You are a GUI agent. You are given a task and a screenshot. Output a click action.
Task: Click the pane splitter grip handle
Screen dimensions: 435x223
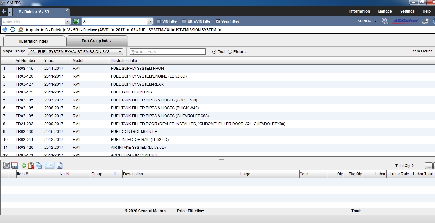pos(221,159)
